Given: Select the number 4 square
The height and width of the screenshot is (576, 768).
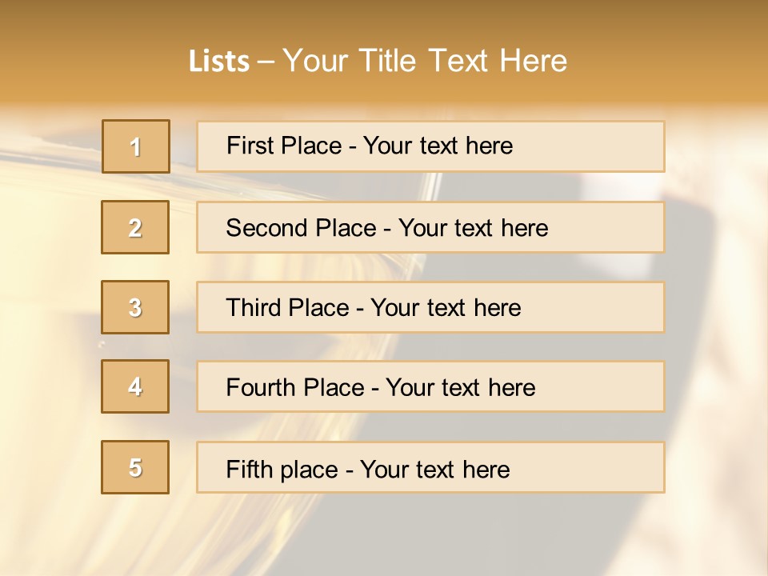Looking at the screenshot, I should (135, 386).
